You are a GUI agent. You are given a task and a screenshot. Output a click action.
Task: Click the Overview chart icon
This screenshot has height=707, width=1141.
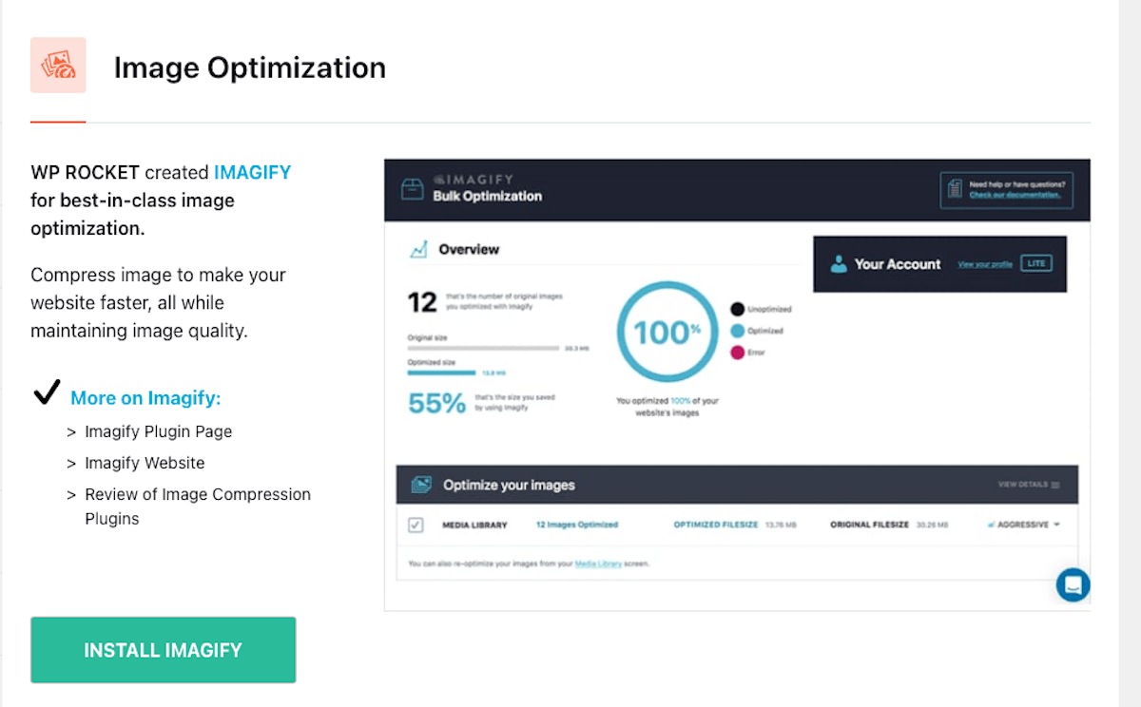pos(418,250)
